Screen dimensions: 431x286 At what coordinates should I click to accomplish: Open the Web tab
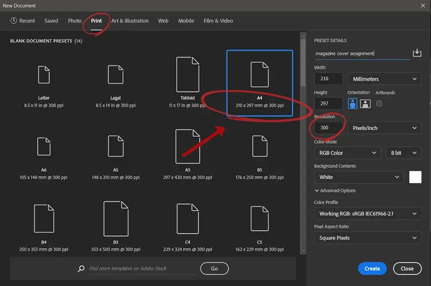(163, 21)
